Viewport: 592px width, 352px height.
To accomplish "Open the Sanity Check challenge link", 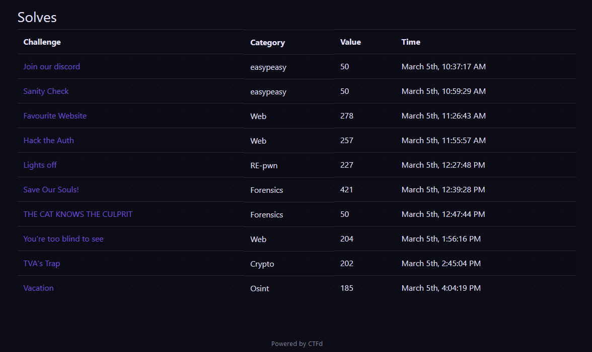I will [x=46, y=91].
